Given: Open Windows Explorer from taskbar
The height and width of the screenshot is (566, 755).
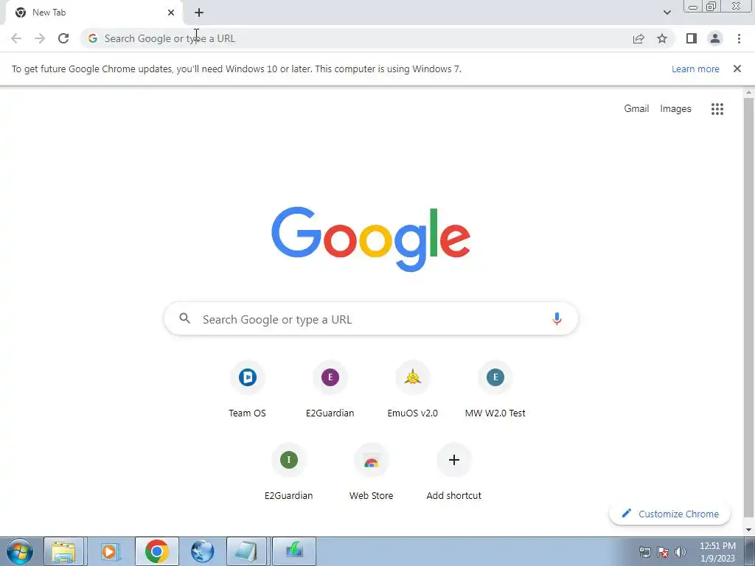Looking at the screenshot, I should point(63,551).
